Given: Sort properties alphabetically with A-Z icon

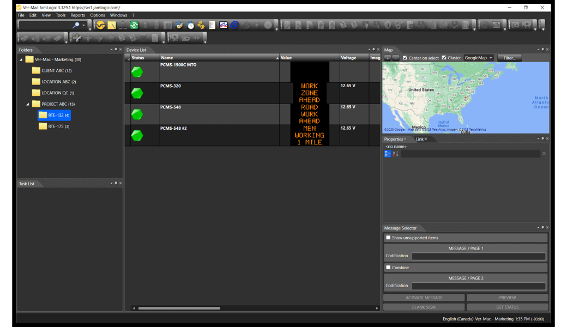Looking at the screenshot, I should tap(395, 154).
